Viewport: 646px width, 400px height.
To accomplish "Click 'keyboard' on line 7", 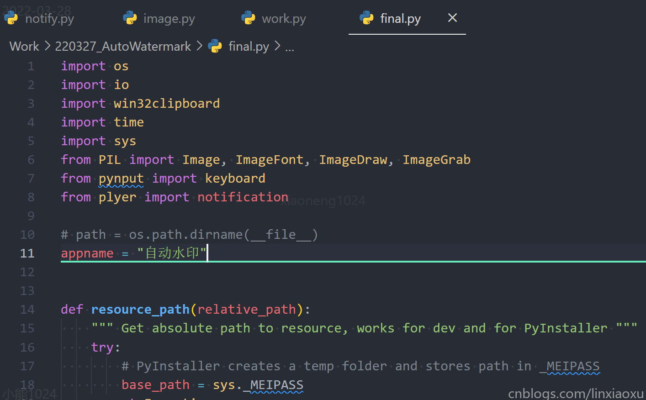I will [x=235, y=179].
